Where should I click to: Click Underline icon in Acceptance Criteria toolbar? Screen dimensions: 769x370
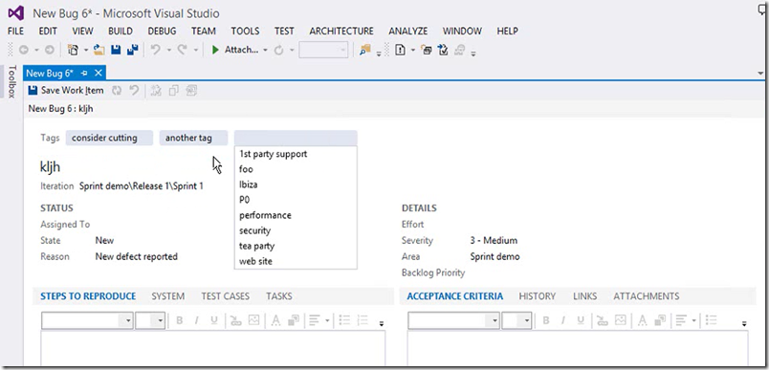pyautogui.click(x=581, y=320)
